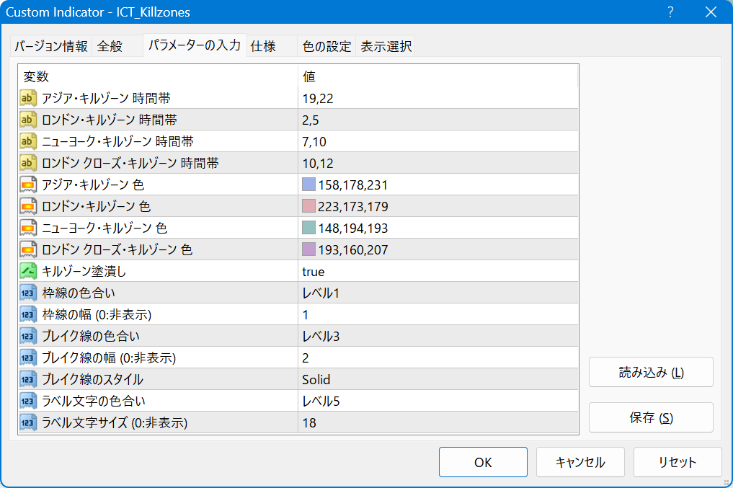Screen dimensions: 733x488
Task: Click the string icon beside ロンドン・キルゾーン 時間帯
Action: click(28, 120)
